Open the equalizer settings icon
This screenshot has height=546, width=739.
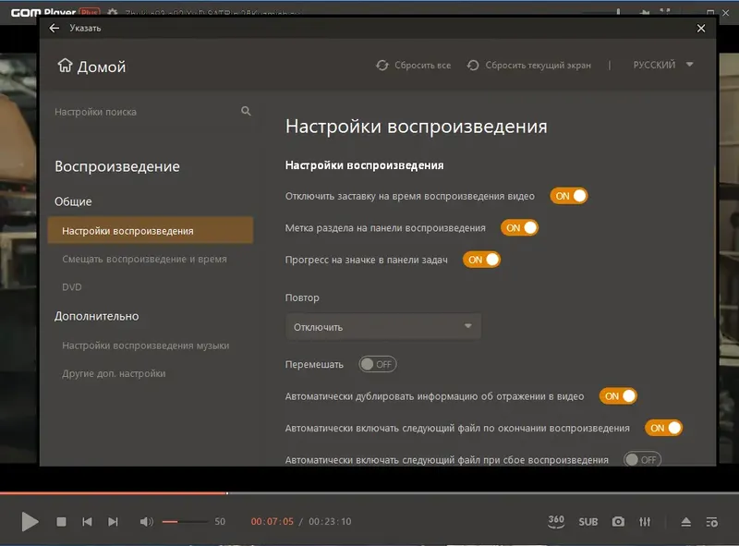point(645,521)
